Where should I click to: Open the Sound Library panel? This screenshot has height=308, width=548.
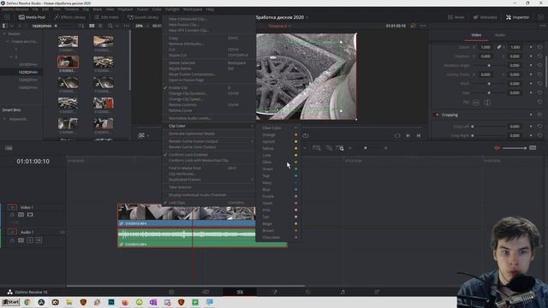click(143, 17)
